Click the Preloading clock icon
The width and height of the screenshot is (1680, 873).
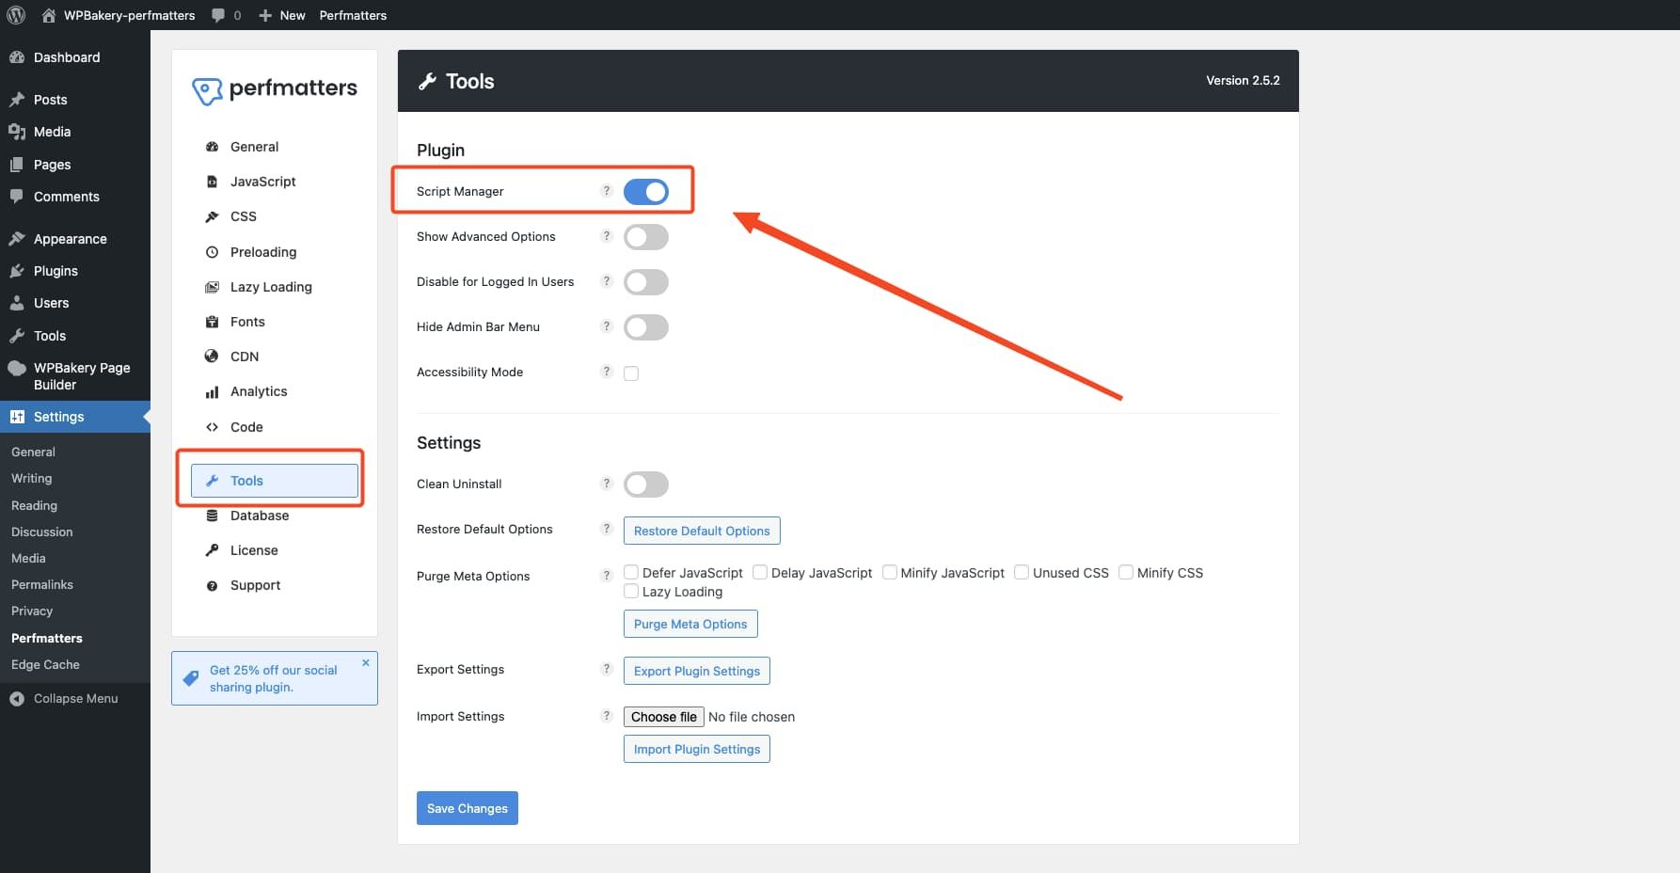pyautogui.click(x=213, y=251)
